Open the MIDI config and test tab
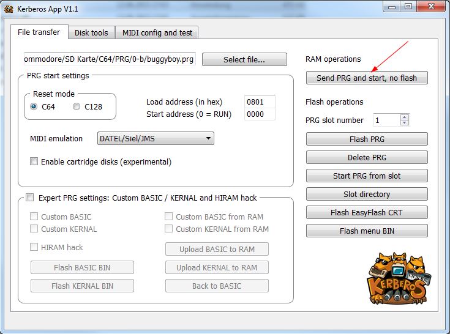Screen dimensions: 450x334 click(157, 32)
